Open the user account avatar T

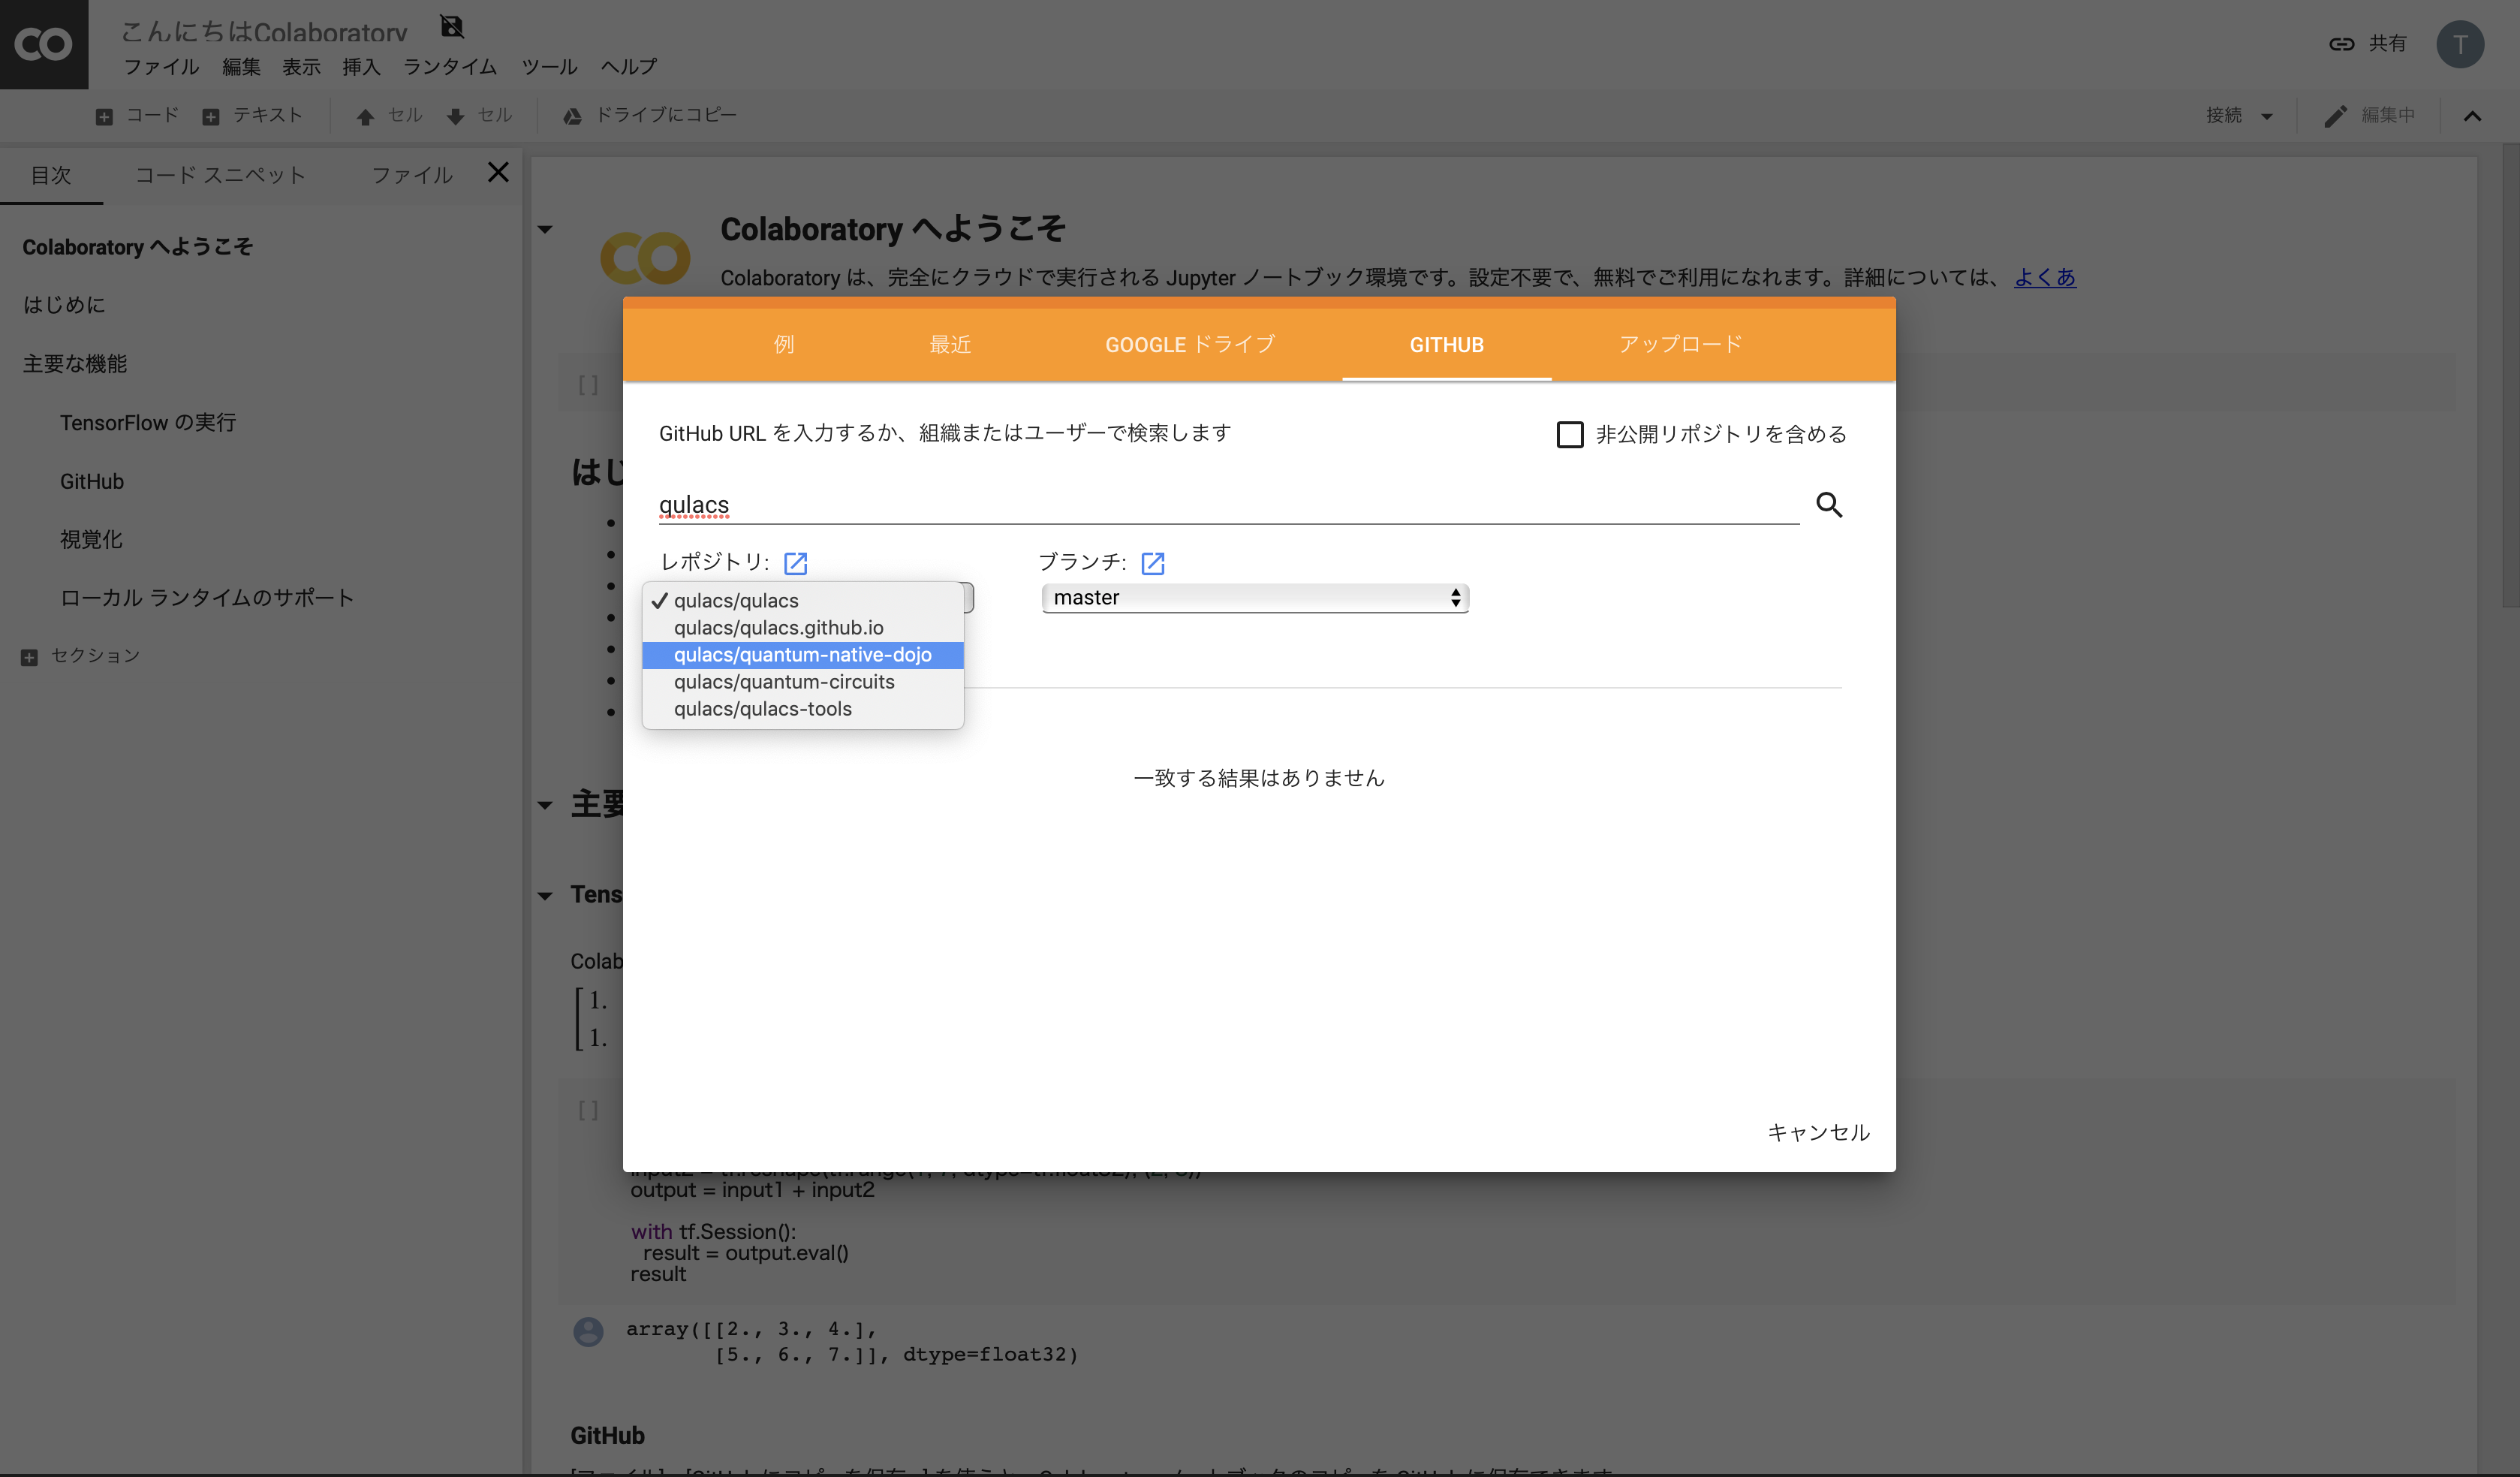click(2459, 44)
